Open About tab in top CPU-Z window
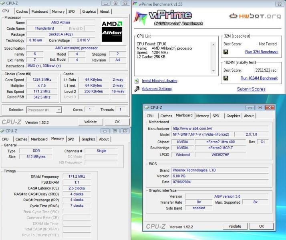This screenshot has height=240, width=286. 105,12
